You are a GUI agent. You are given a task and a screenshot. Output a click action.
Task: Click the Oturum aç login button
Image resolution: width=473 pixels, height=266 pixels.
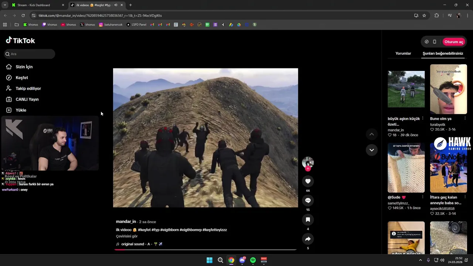[454, 42]
